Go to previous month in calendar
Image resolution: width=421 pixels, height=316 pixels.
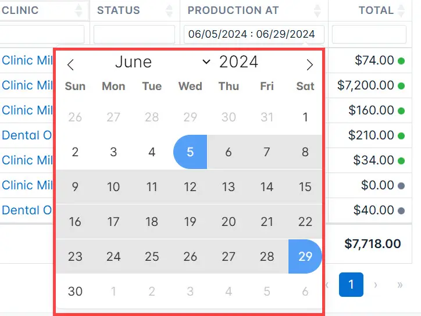(70, 64)
